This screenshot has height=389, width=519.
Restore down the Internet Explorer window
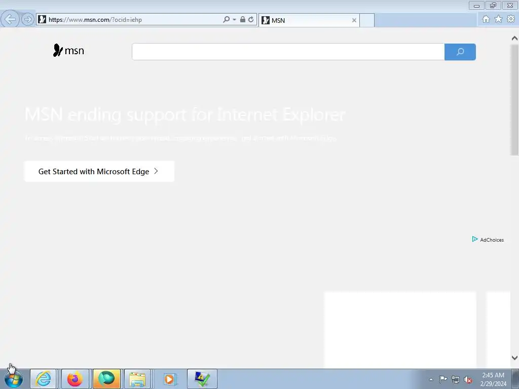tap(493, 5)
